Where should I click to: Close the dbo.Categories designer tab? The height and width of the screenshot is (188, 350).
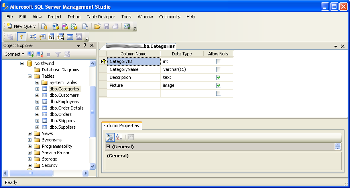point(343,46)
